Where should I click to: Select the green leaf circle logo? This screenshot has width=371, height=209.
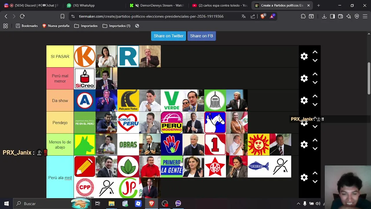coord(128,167)
